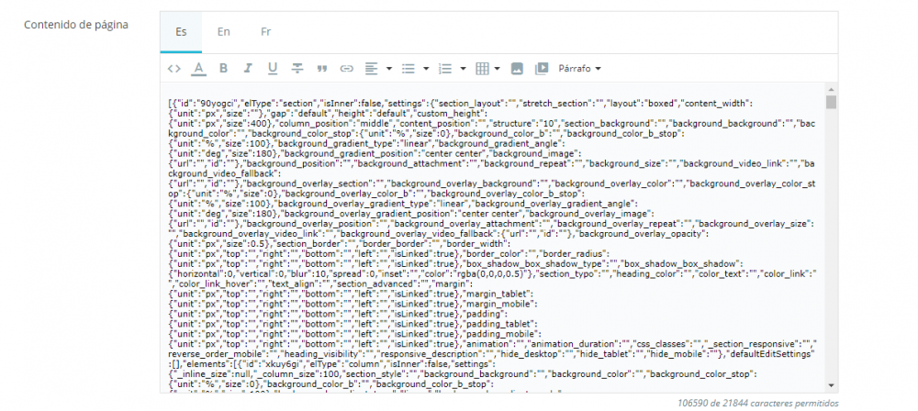Click the character count text
The width and height of the screenshot is (918, 411).
pyautogui.click(x=757, y=404)
